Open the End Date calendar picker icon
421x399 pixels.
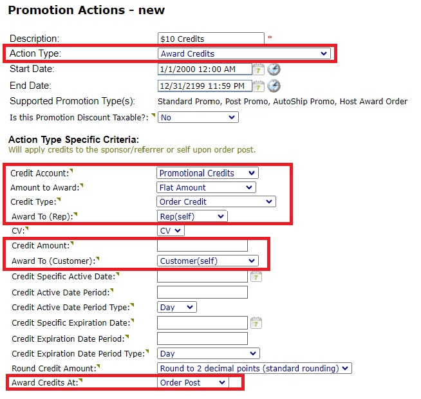(x=258, y=86)
